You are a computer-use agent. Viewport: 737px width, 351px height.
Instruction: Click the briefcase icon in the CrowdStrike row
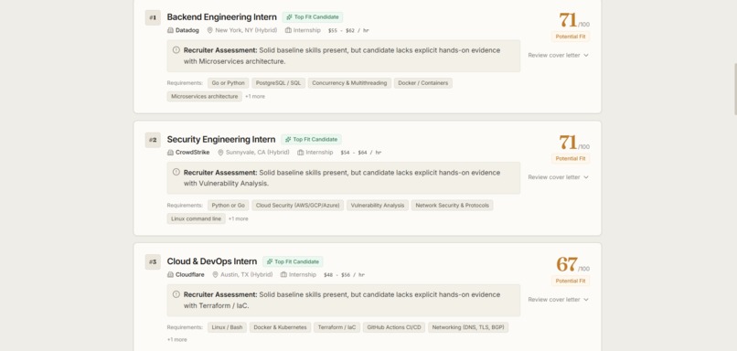[x=301, y=153]
